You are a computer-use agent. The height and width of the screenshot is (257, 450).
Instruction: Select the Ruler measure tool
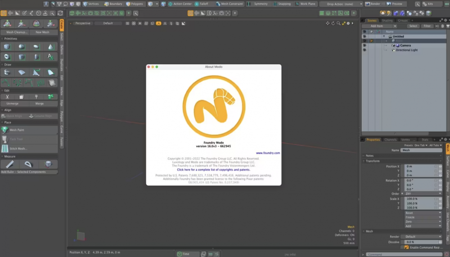coord(10,164)
